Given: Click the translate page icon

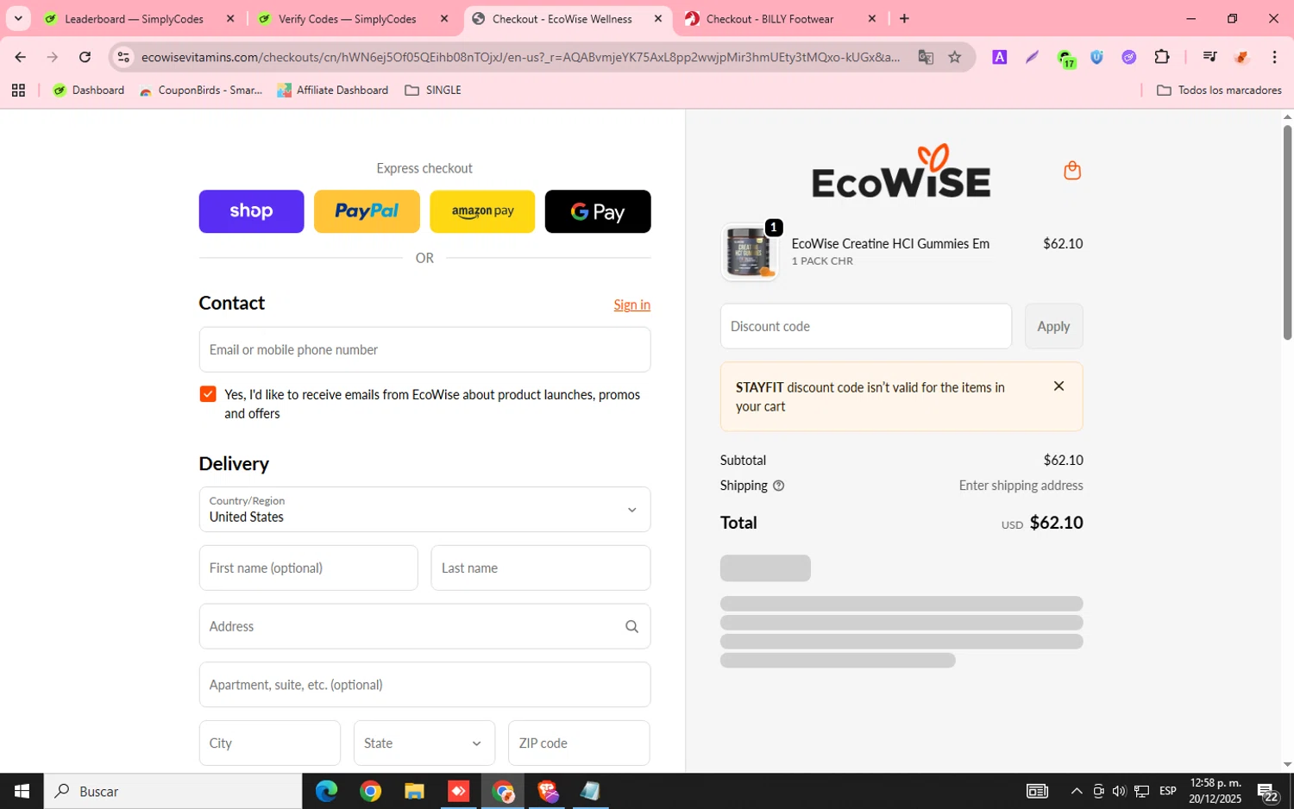Looking at the screenshot, I should pos(926,57).
